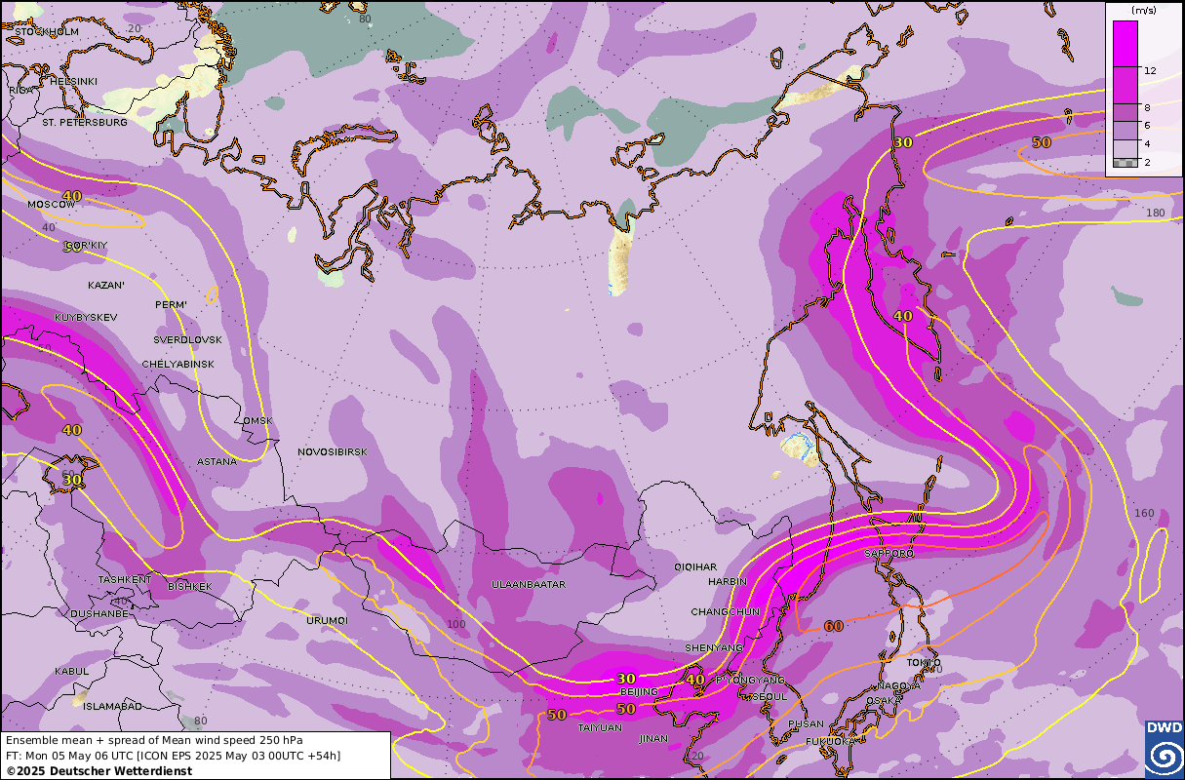The image size is (1185, 780).
Task: Click the ULAANBAATAR city label
Action: click(x=529, y=585)
